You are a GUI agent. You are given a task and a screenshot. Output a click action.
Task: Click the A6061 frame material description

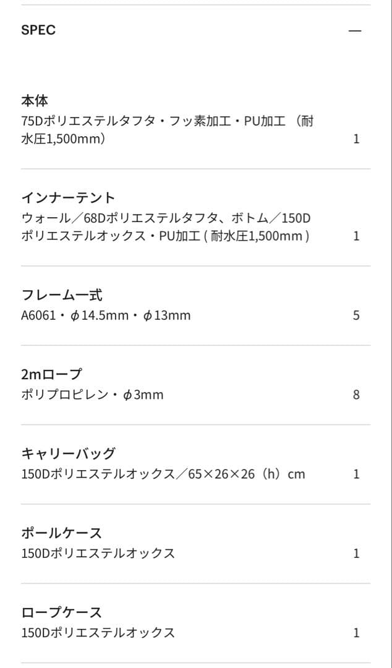(106, 315)
